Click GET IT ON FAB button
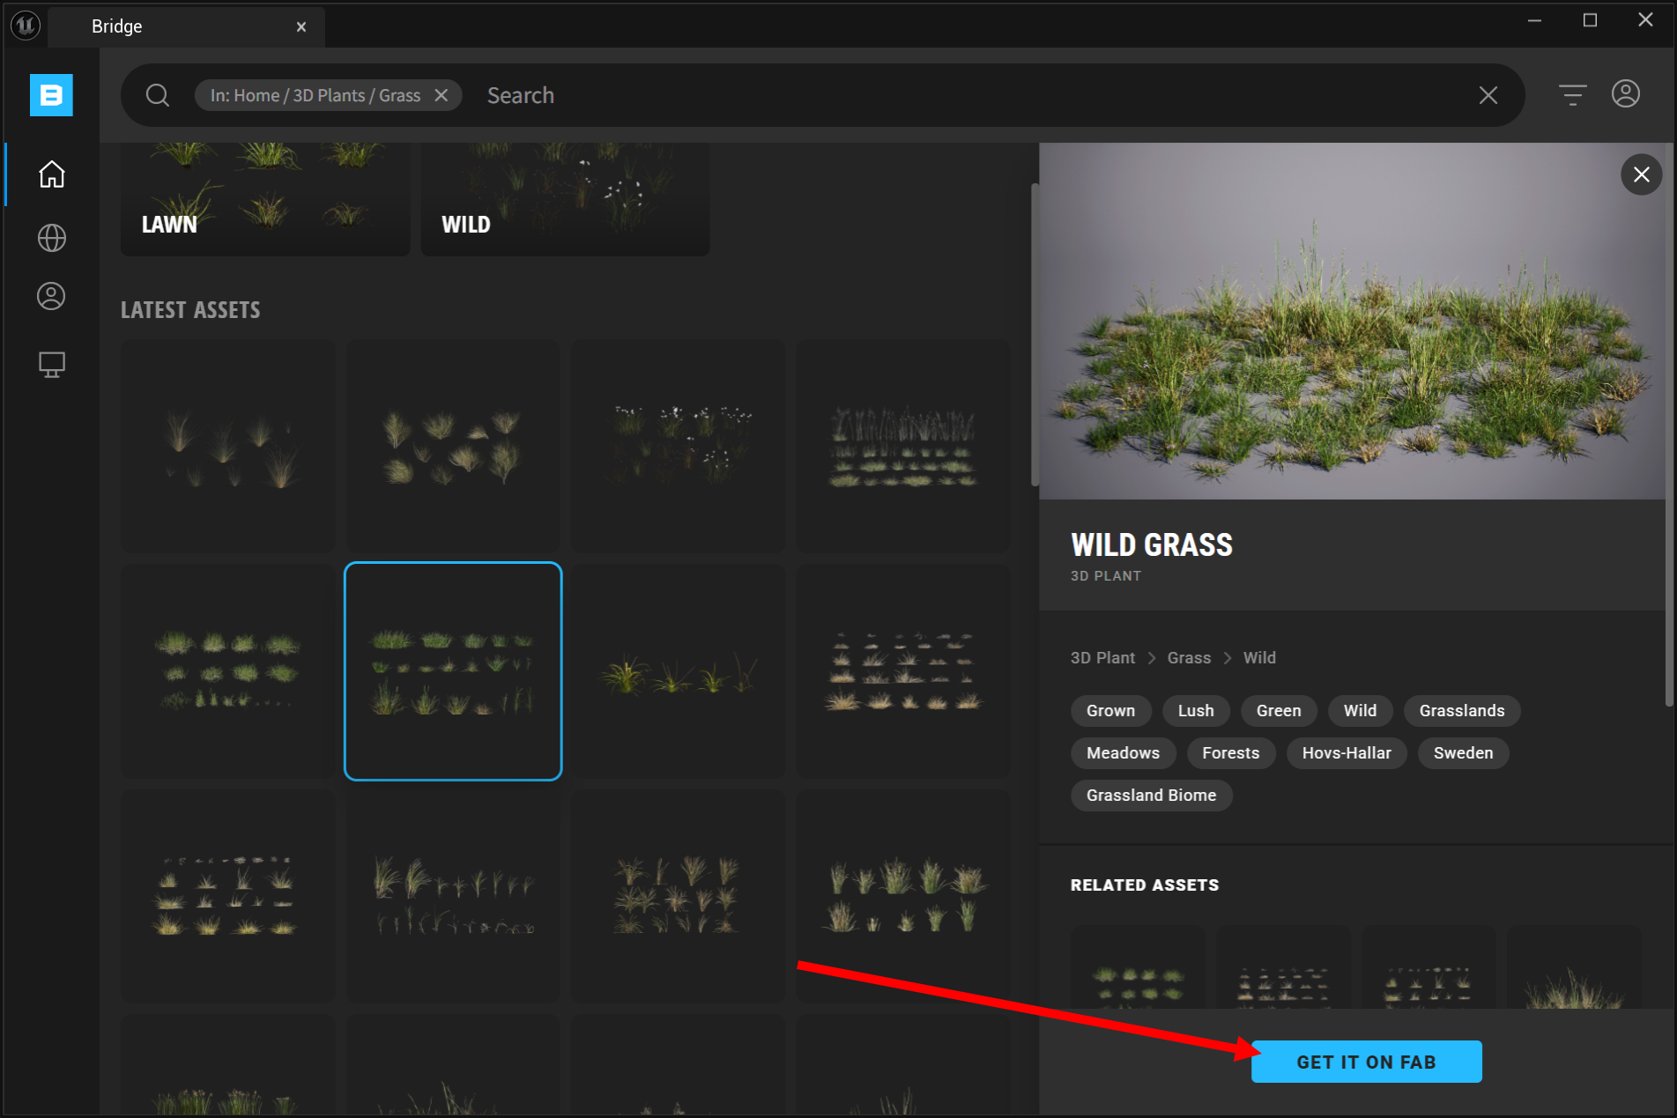 pyautogui.click(x=1367, y=1062)
